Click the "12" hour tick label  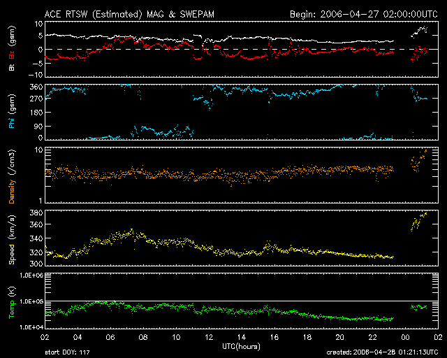point(209,337)
